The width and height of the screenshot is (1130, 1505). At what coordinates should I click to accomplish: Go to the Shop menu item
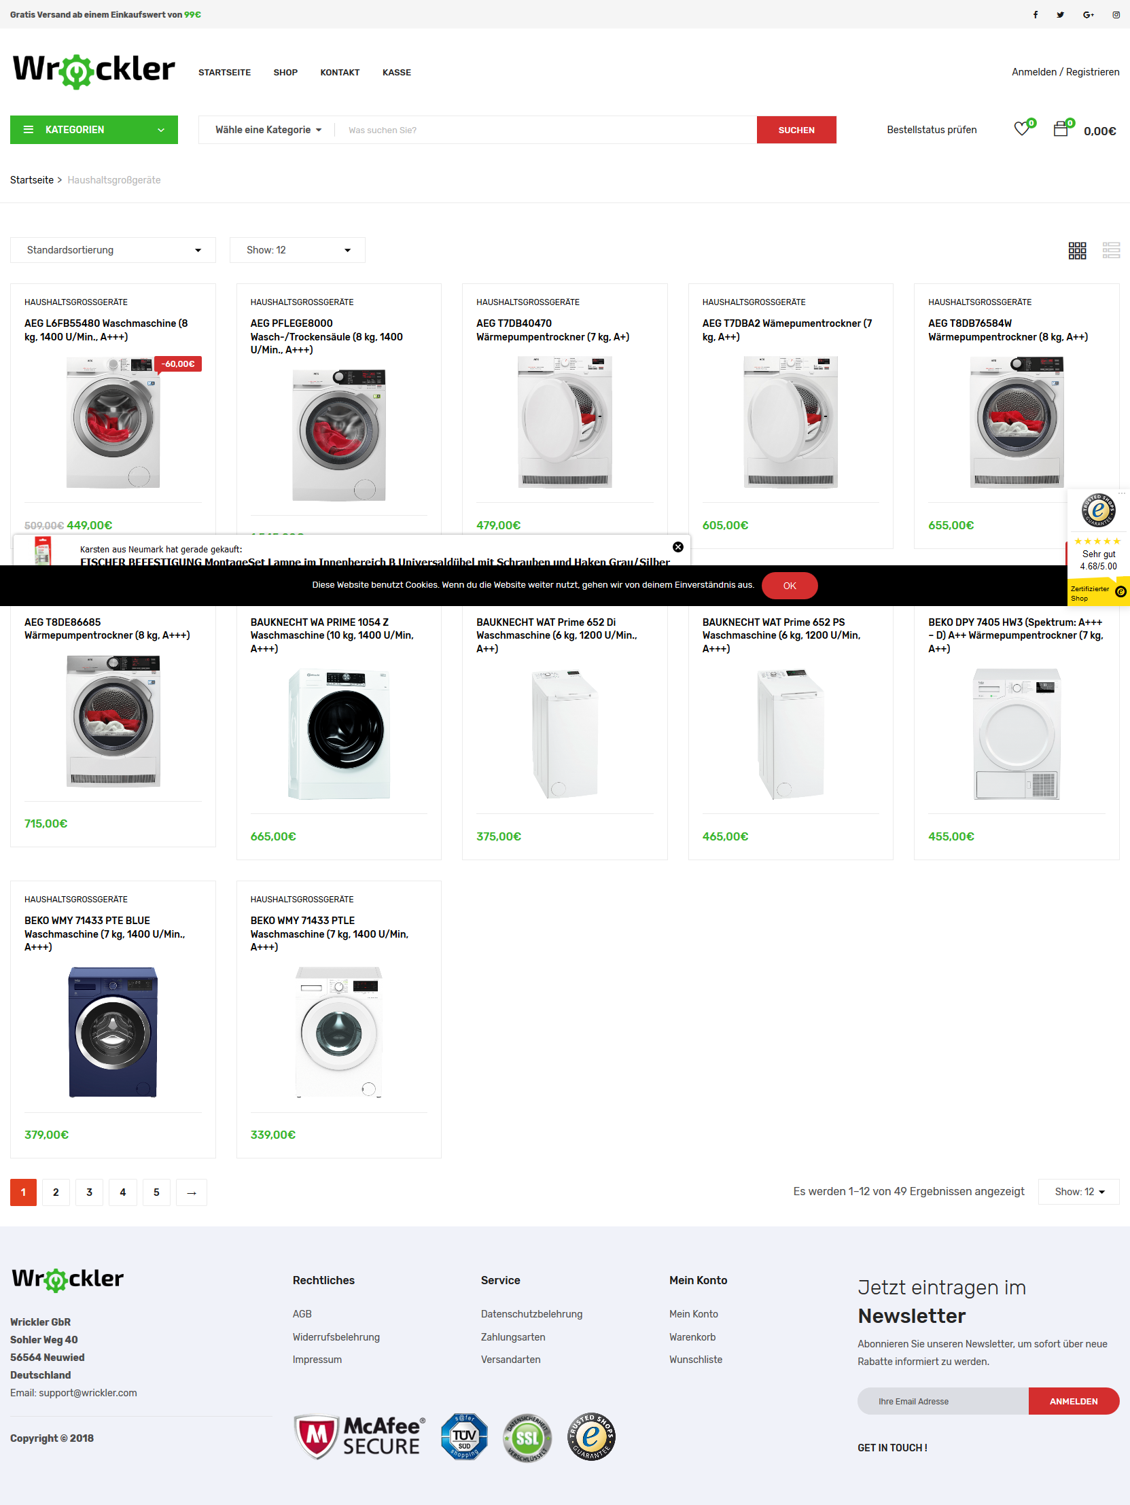pos(285,72)
